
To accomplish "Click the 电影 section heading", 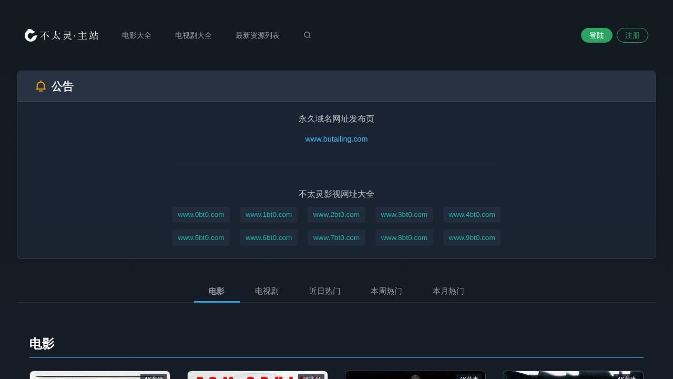I will [x=42, y=344].
